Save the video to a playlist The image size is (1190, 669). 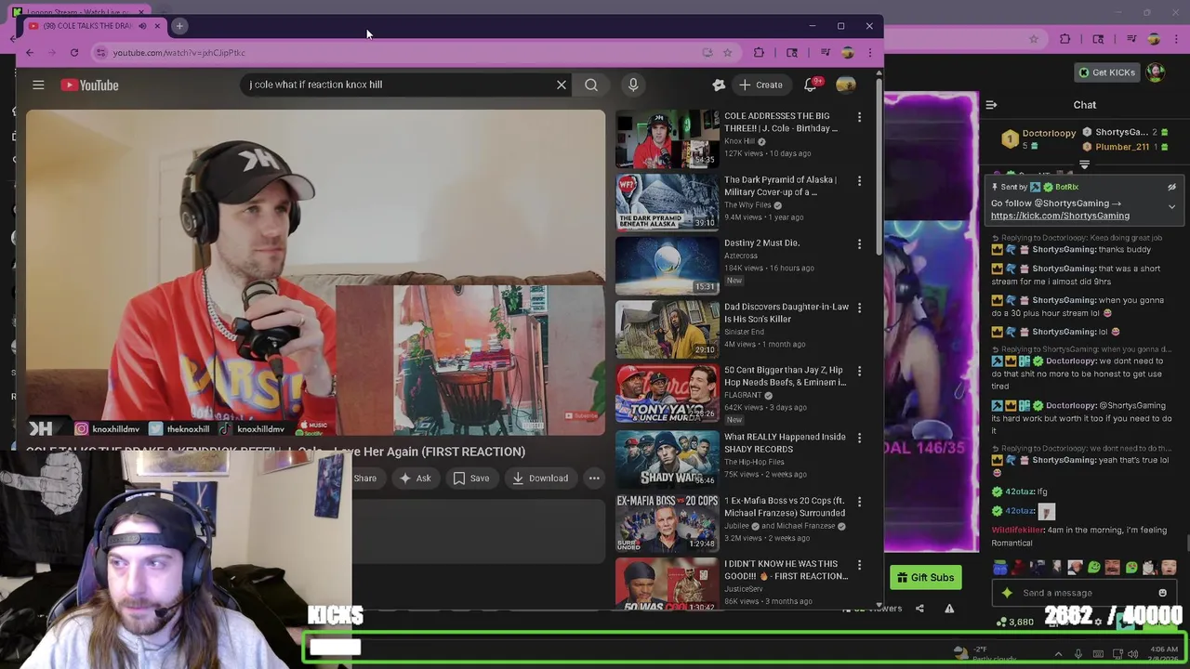tap(470, 479)
